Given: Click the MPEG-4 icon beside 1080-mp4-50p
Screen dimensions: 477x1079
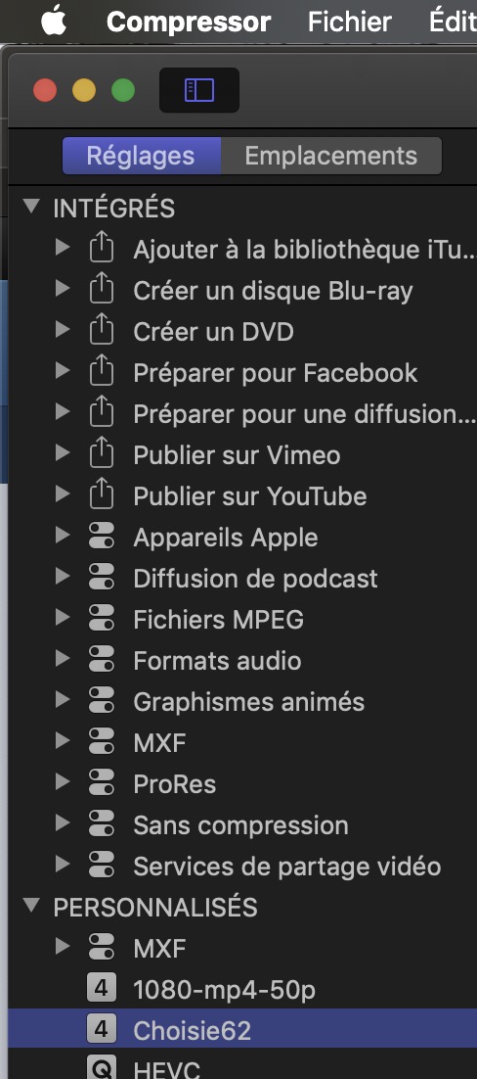Looking at the screenshot, I should pyautogui.click(x=102, y=990).
